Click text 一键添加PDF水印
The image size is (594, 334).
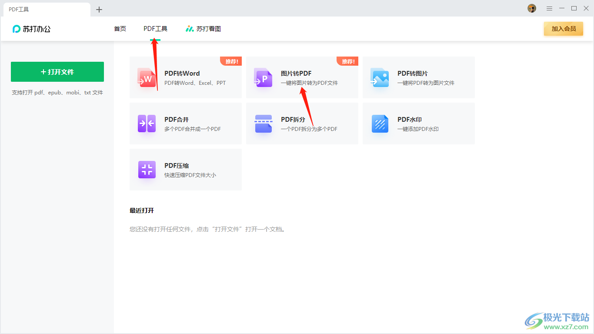418,129
